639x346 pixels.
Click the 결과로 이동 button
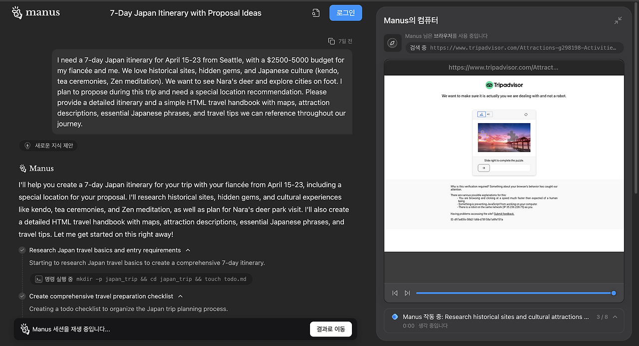[x=330, y=329]
